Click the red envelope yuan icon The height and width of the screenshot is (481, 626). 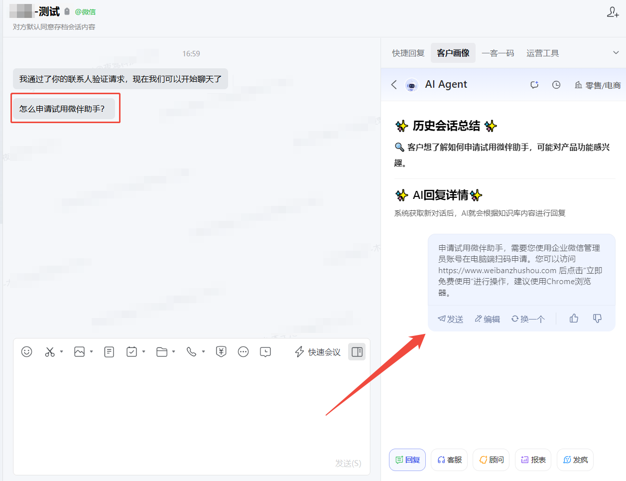[x=221, y=352]
